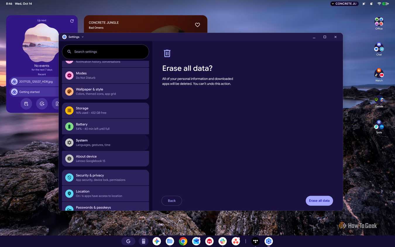Viewport: 395px width, 247px height.
Task: Open Battery settings
Action: pyautogui.click(x=105, y=126)
